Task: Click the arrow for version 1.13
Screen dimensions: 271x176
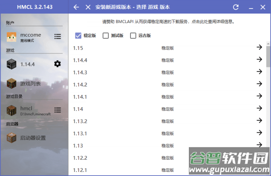Action: coord(259,145)
